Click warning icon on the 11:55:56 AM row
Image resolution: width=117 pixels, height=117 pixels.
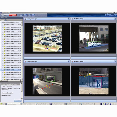(4, 32)
